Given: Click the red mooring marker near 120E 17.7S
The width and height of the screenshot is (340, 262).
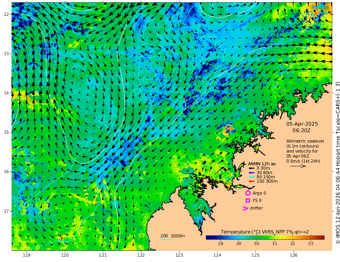Looking at the screenshot, I should pyautogui.click(x=62, y=238).
